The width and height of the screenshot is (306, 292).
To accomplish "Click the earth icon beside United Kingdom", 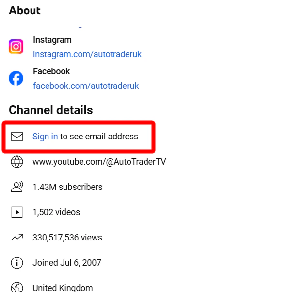I will [x=17, y=288].
